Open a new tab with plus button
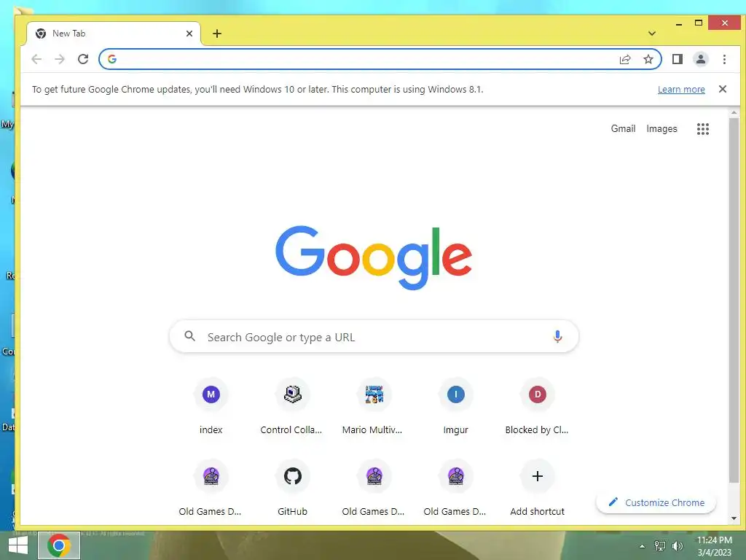 click(x=217, y=34)
